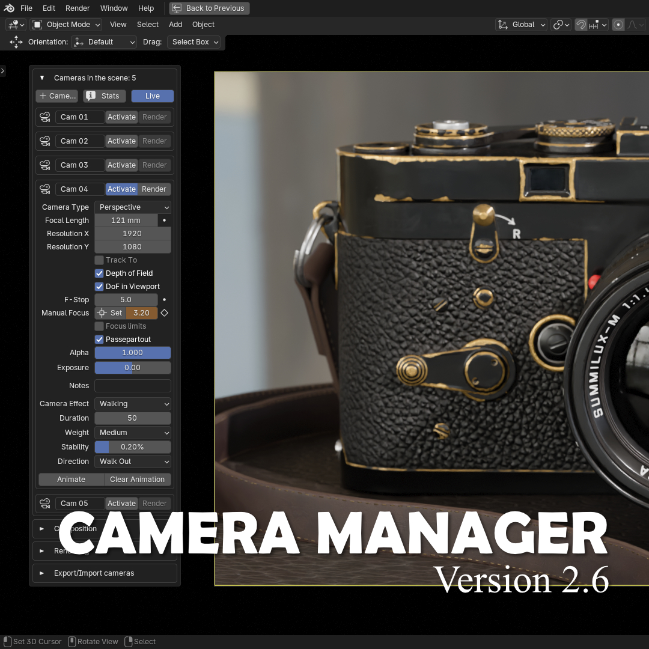Click the Manual Focus keyframe diamond icon
649x649 pixels.
coord(165,313)
